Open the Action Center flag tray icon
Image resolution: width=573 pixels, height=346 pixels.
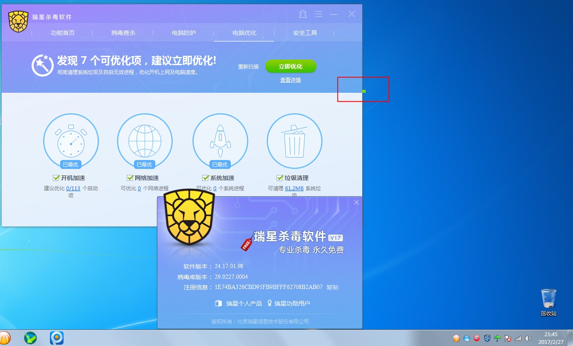(508, 339)
